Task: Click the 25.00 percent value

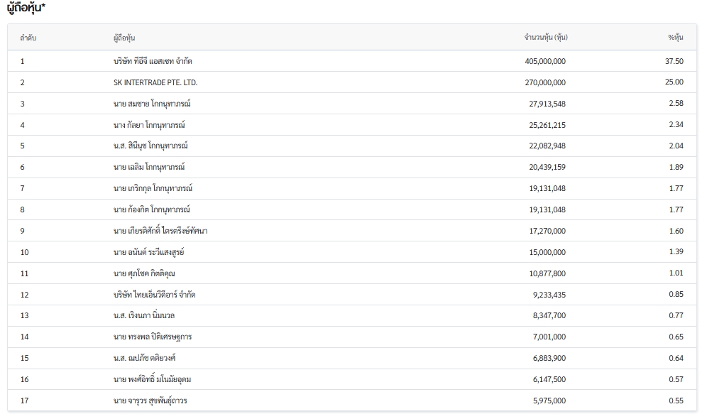Action: 674,82
